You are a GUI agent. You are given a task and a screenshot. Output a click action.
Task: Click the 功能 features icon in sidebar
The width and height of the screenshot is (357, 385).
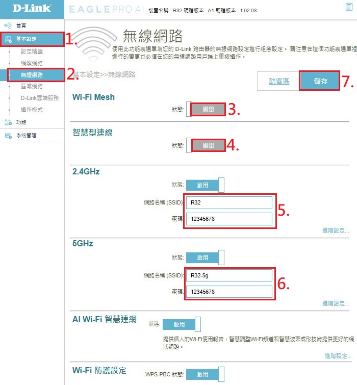point(8,122)
